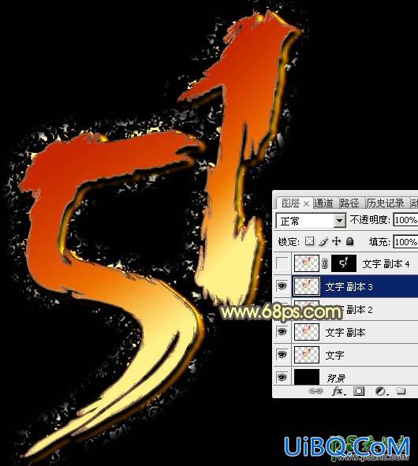Click thumbnail of 文字 layer
418x466 pixels.
click(307, 355)
